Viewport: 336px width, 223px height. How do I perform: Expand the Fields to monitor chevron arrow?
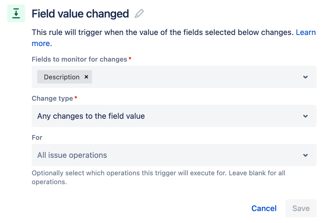click(305, 77)
